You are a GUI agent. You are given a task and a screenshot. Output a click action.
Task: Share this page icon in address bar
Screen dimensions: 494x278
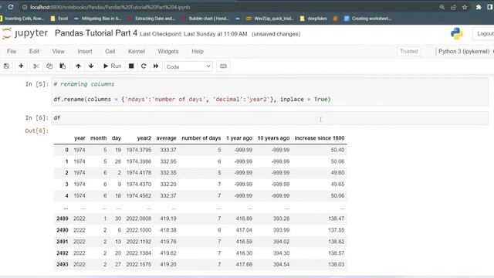453,7
